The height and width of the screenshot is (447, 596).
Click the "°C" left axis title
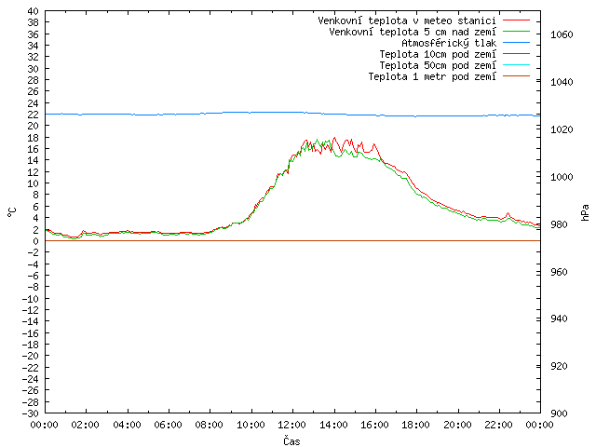coord(12,212)
